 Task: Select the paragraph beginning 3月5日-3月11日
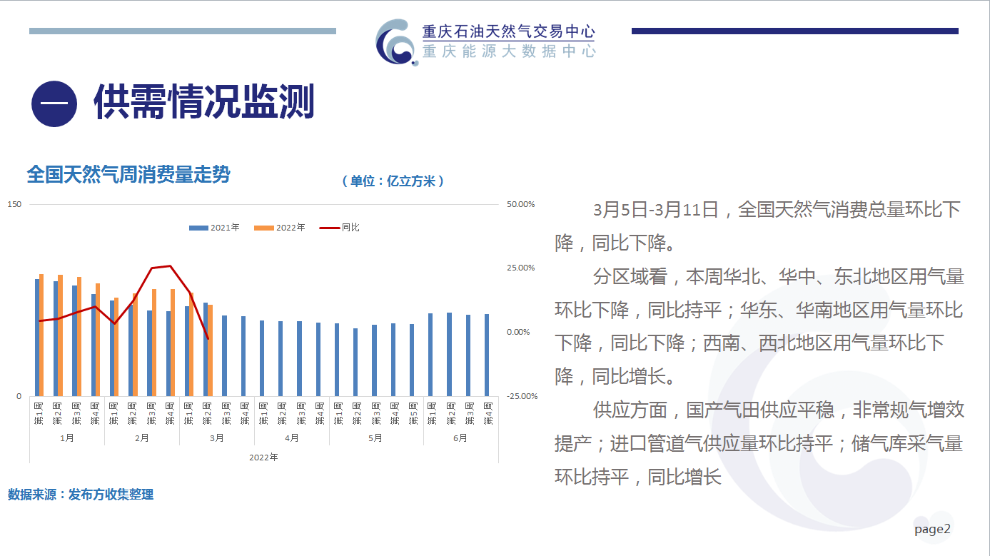click(x=758, y=226)
